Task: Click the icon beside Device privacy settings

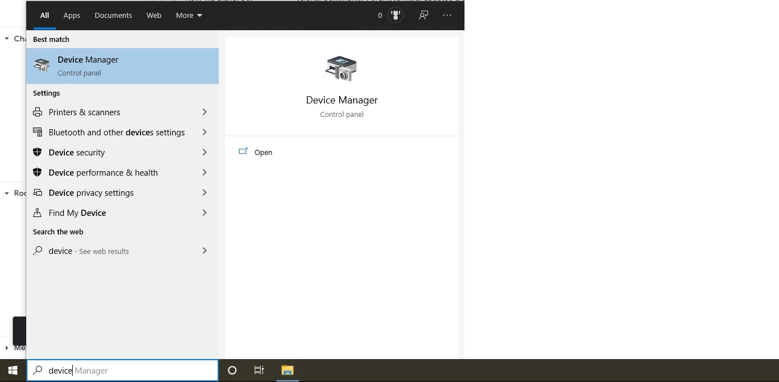Action: pyautogui.click(x=37, y=193)
